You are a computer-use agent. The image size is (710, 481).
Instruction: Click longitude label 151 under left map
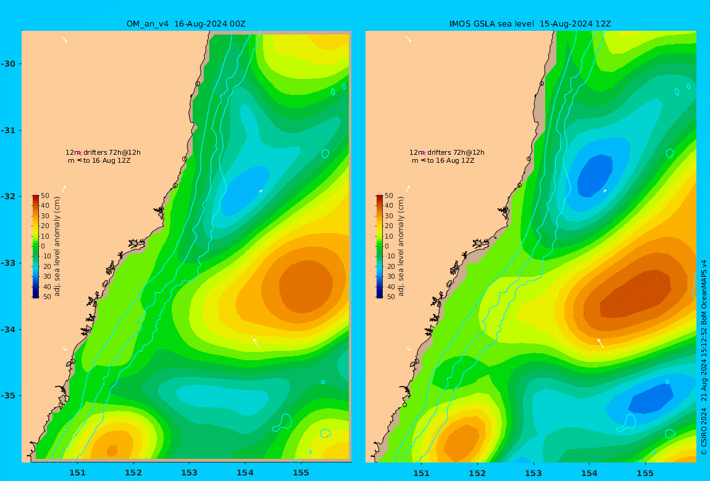coord(77,473)
